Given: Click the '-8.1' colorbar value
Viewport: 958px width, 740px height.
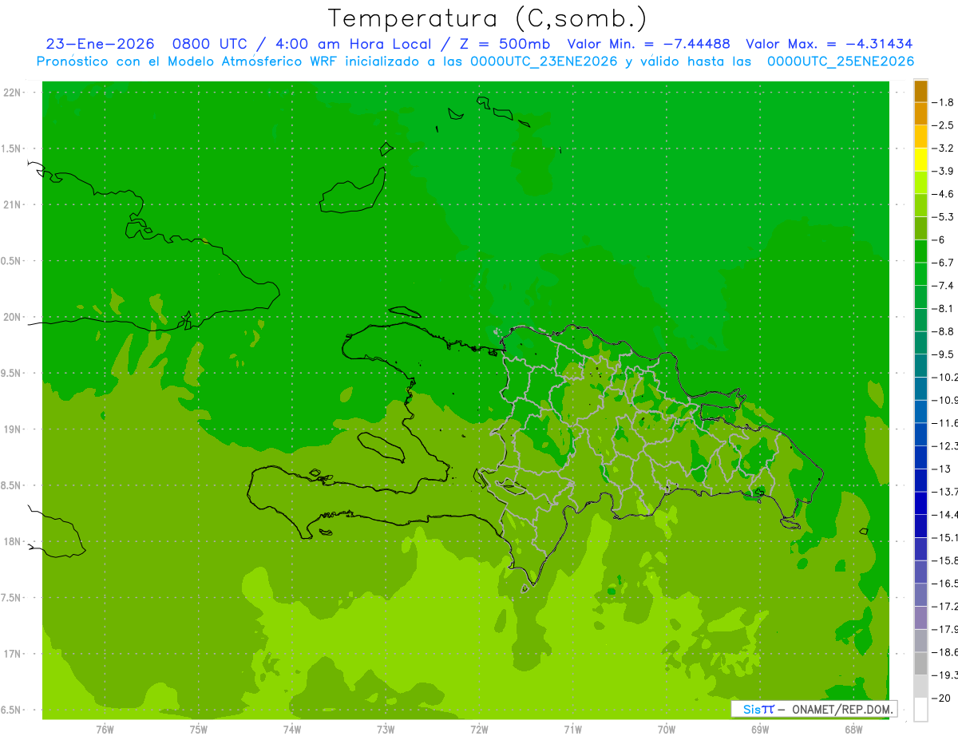Looking at the screenshot, I should [943, 308].
